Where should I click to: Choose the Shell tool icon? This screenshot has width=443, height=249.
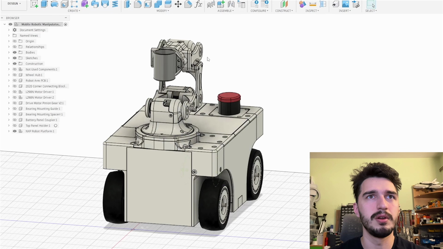(148, 4)
